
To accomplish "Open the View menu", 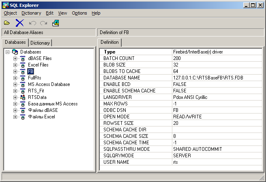I will [62, 13].
